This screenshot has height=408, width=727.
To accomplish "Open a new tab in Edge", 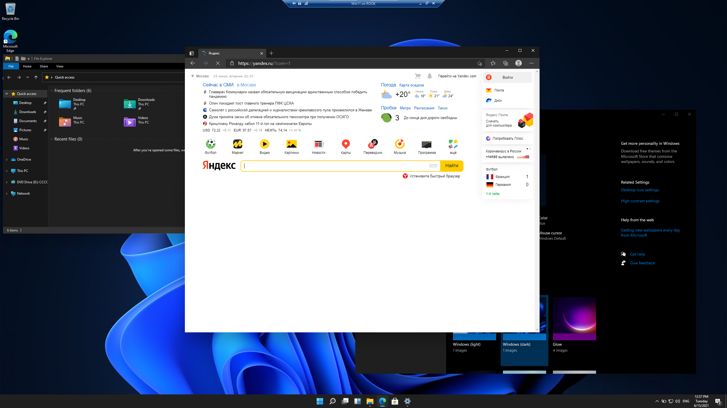I will [271, 53].
